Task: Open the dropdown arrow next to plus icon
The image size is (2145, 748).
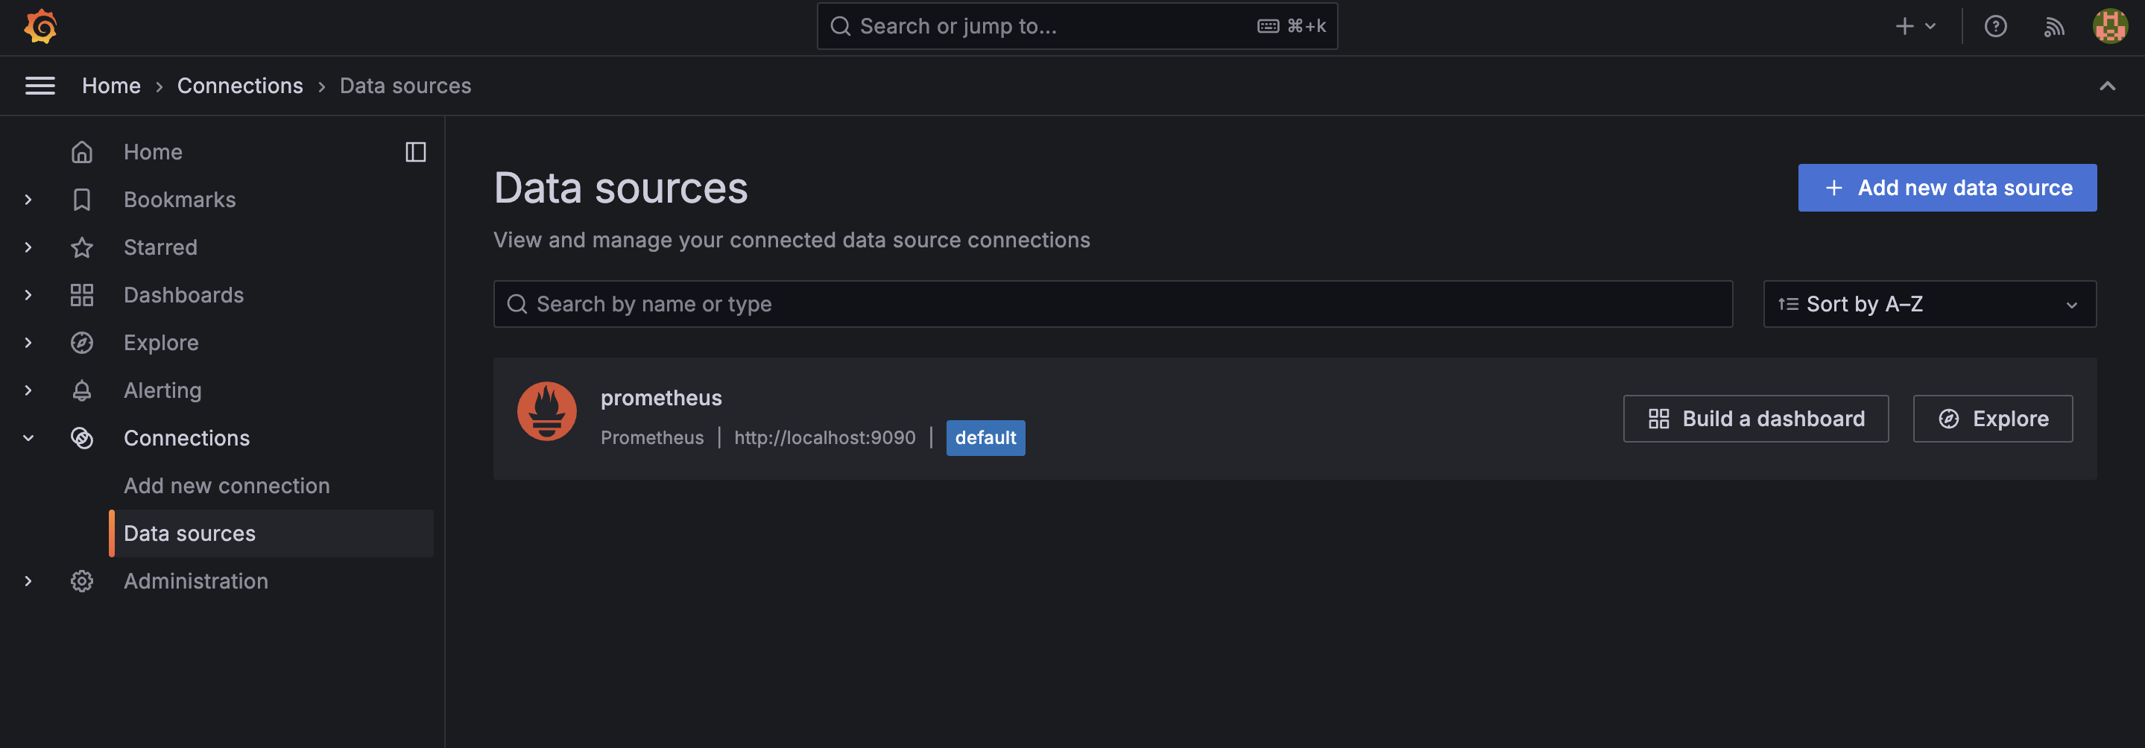Action: (x=1930, y=27)
